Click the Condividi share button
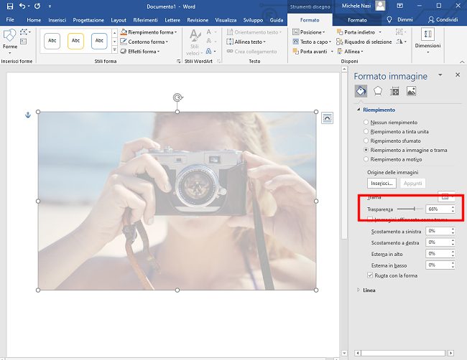Viewport: 467px width, 360px height. [443, 19]
